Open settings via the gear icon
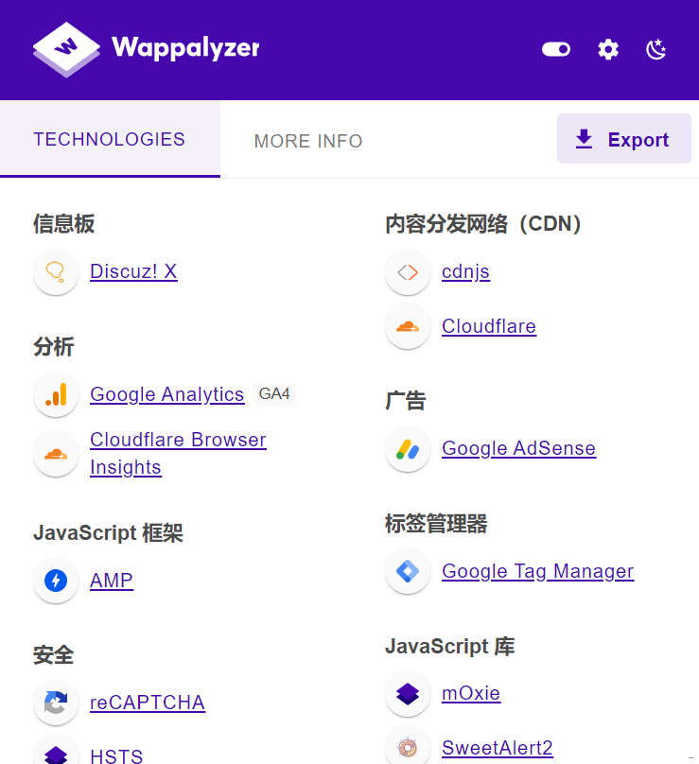 coord(608,49)
